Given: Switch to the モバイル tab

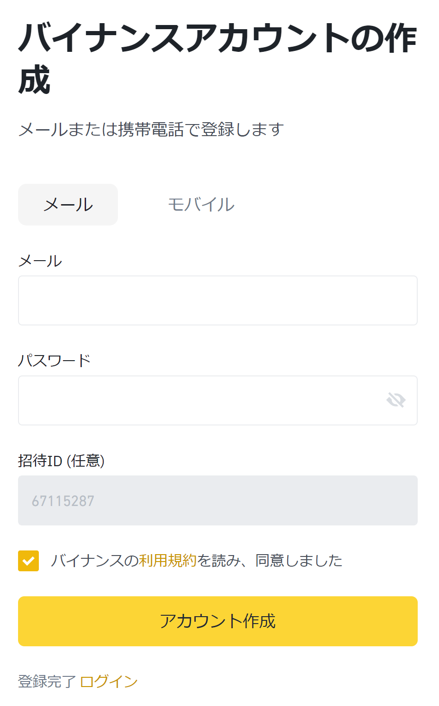Looking at the screenshot, I should (201, 205).
